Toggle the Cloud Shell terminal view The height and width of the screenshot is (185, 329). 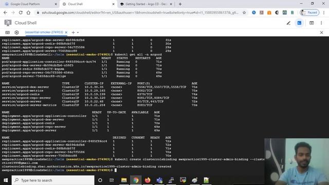pos(299,23)
